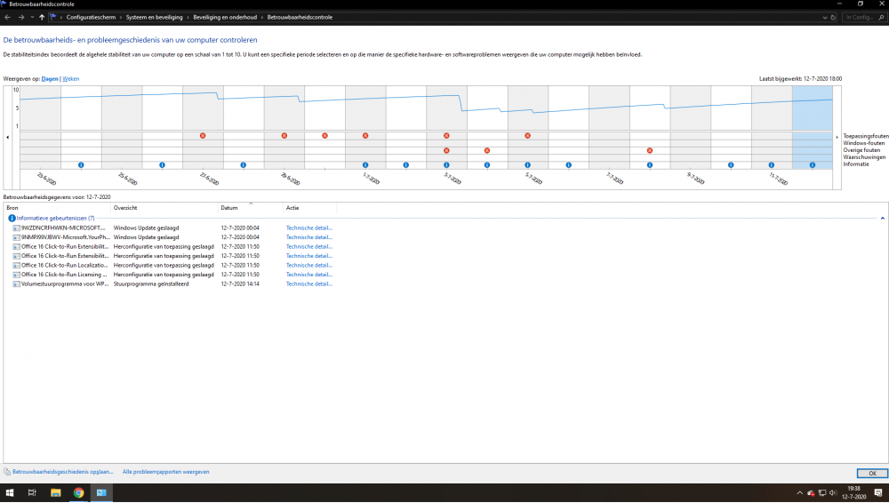
Task: Click the leftmost application failure error icon
Action: tap(203, 136)
